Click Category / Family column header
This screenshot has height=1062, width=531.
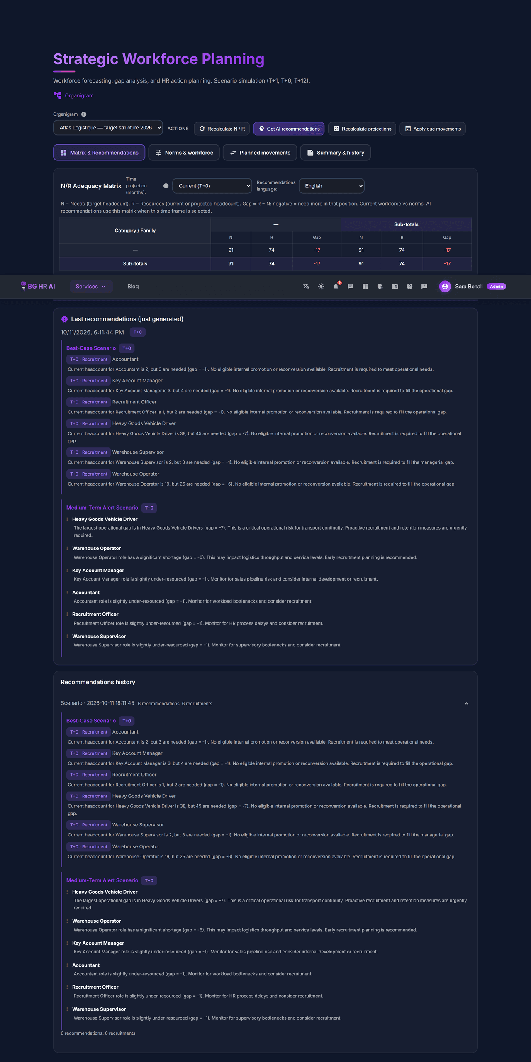[135, 231]
